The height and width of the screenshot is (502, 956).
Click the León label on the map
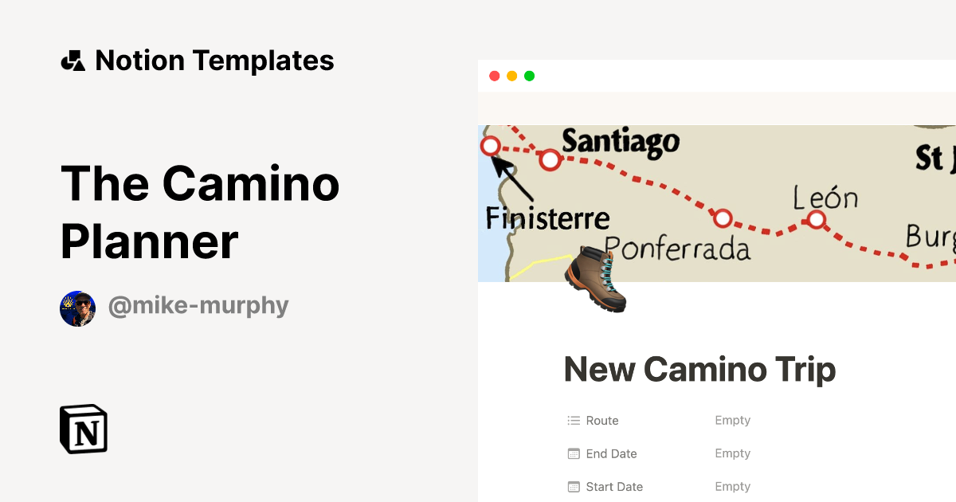825,198
